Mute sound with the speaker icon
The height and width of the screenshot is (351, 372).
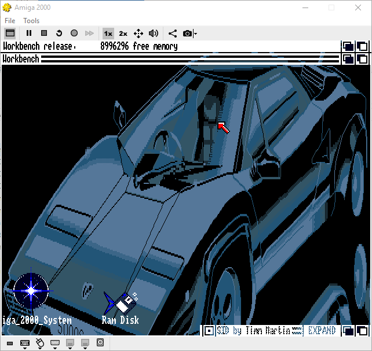154,34
